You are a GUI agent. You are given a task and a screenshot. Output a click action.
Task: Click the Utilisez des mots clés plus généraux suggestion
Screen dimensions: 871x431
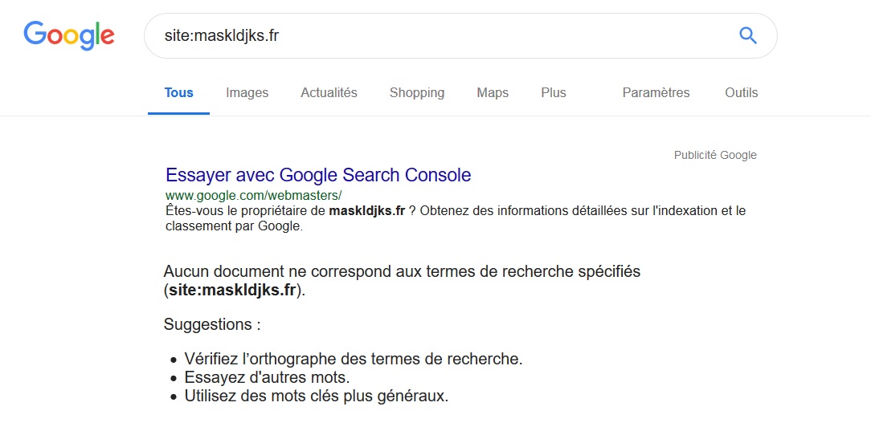tap(316, 396)
